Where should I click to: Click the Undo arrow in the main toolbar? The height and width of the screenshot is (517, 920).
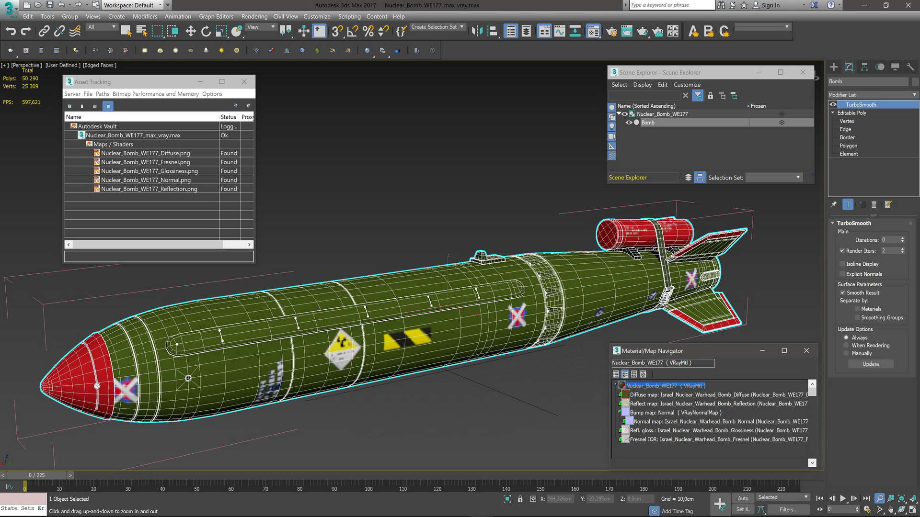click(x=11, y=32)
